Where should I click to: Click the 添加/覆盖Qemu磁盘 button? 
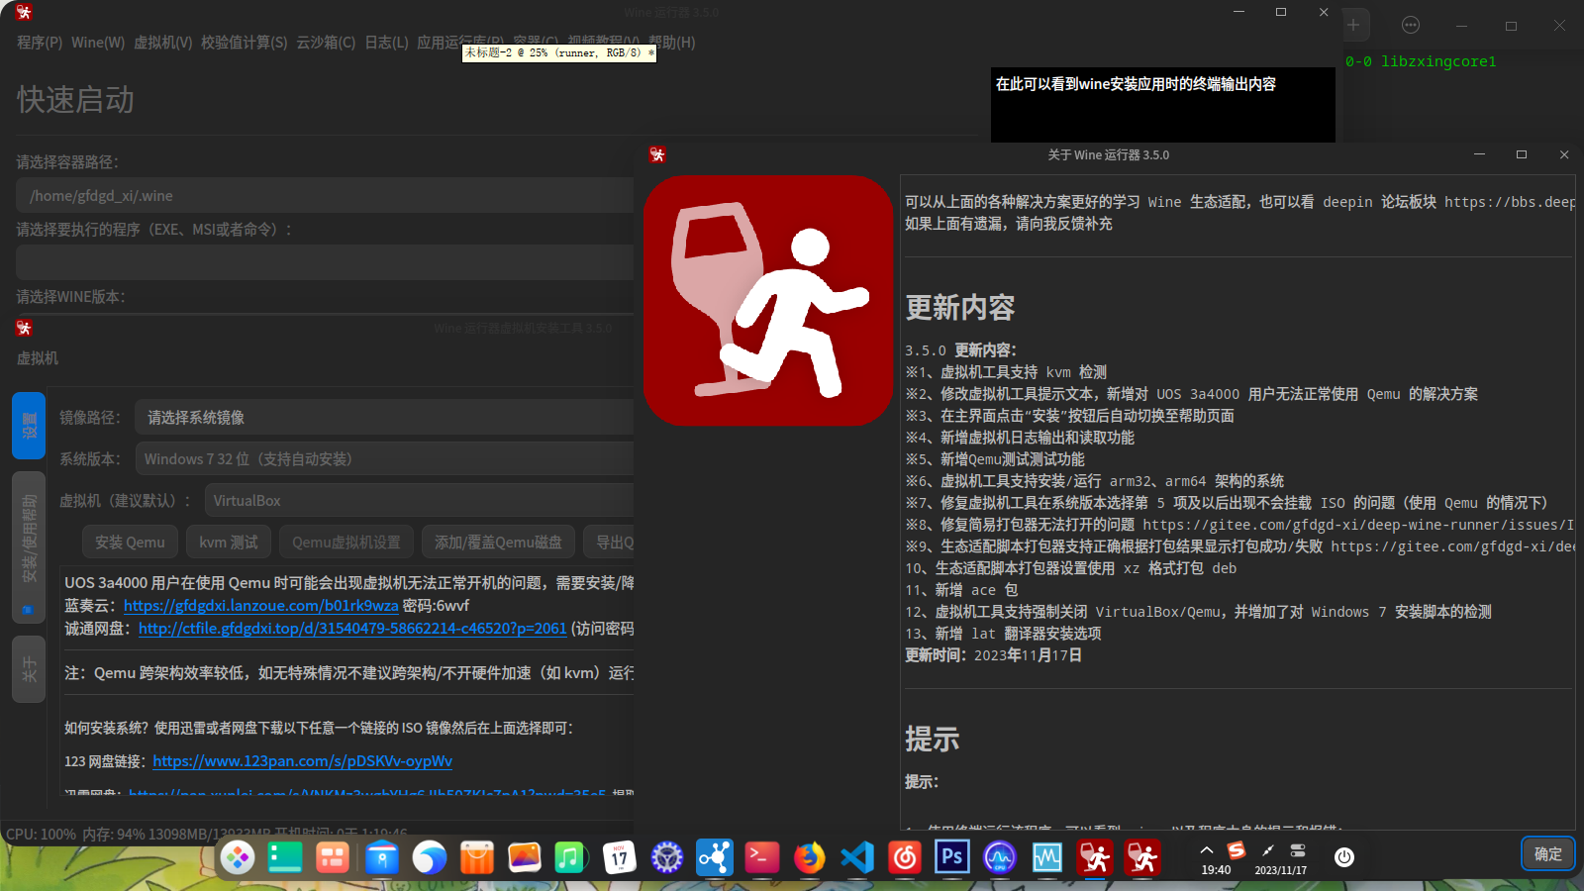tap(498, 543)
